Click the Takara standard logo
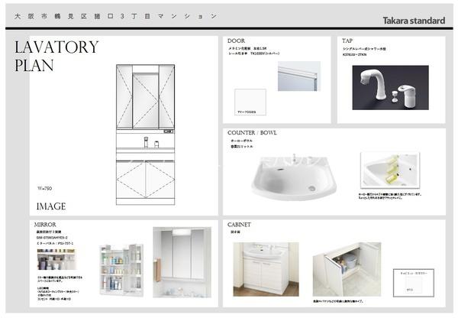458x318 pixels. pyautogui.click(x=414, y=21)
